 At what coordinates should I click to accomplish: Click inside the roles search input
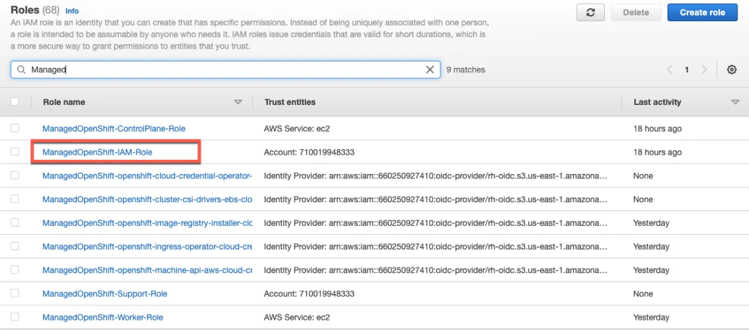pyautogui.click(x=224, y=70)
